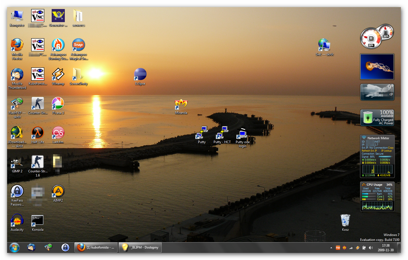The width and height of the screenshot is (408, 260).
Task: Select the Miranda desktop icon
Action: point(181,104)
